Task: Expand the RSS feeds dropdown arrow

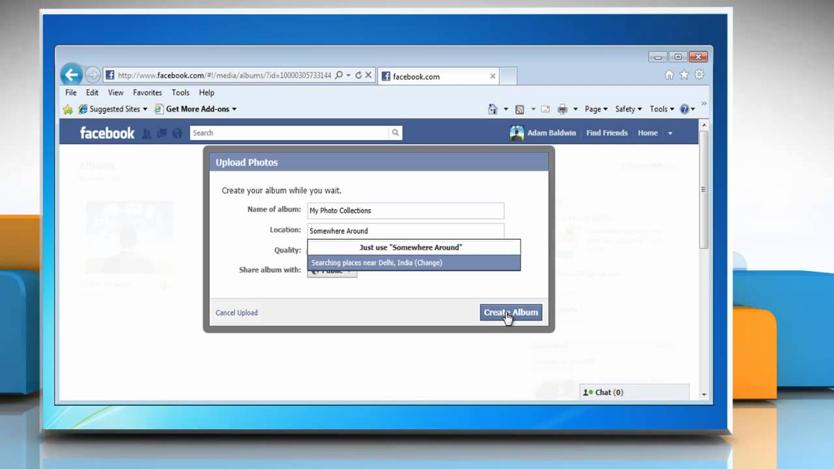Action: (533, 109)
